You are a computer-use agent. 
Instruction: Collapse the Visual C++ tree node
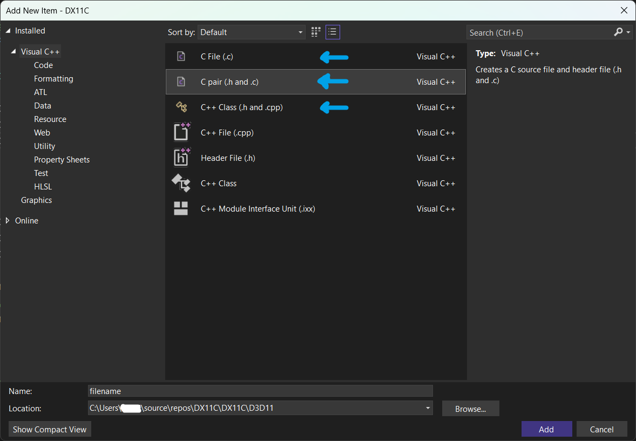(13, 52)
